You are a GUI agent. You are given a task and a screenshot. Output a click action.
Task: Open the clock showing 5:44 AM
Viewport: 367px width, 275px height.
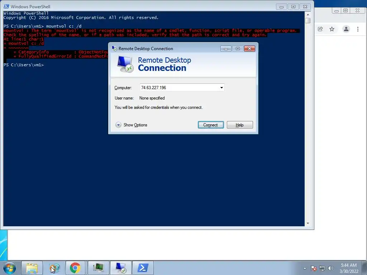coord(349,268)
